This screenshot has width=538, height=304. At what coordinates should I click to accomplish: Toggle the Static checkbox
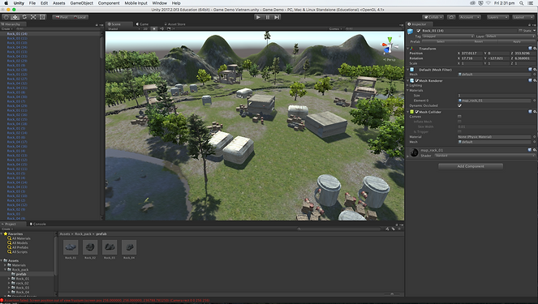point(520,31)
